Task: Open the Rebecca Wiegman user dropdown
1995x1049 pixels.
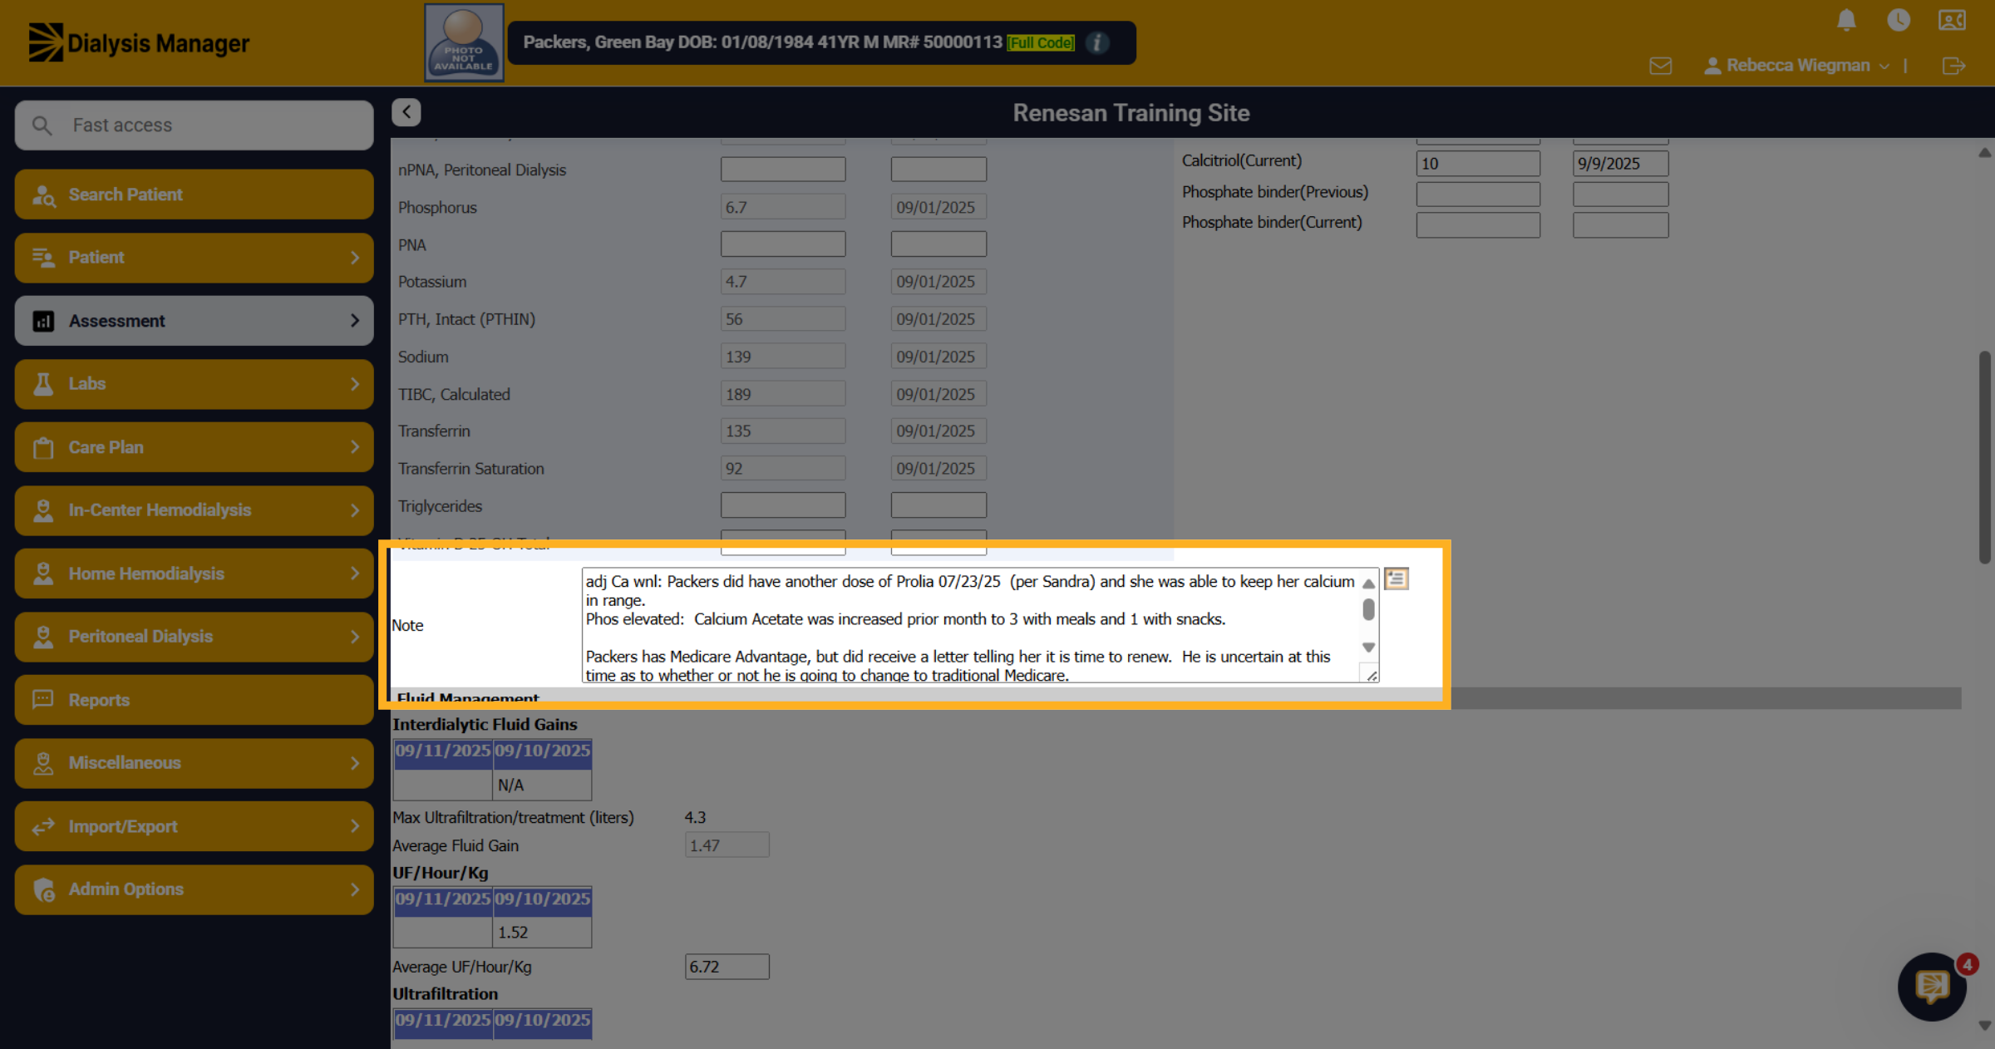Action: pyautogui.click(x=1798, y=66)
